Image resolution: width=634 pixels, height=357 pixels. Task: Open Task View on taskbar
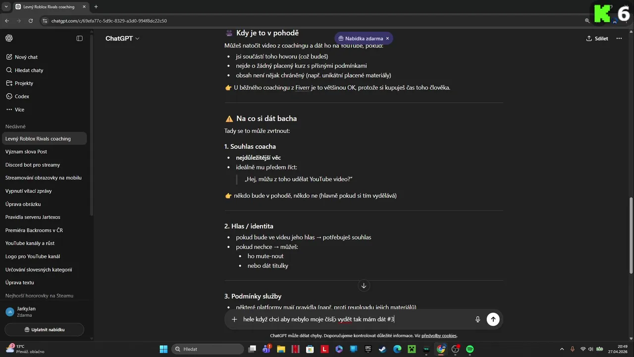[253, 349]
